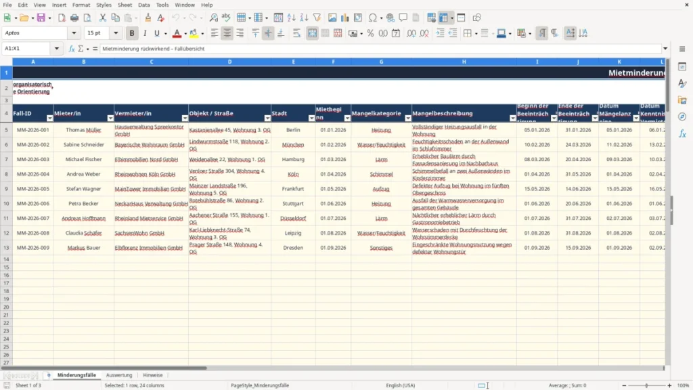693x390 pixels.
Task: Insert a comment using the speech bubble icon
Action: pos(403,18)
